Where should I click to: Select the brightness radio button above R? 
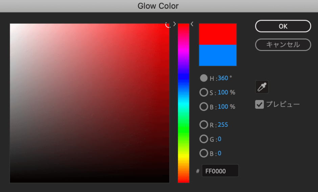204,107
